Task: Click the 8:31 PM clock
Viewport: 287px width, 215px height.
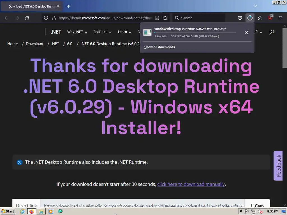Action: (272, 211)
